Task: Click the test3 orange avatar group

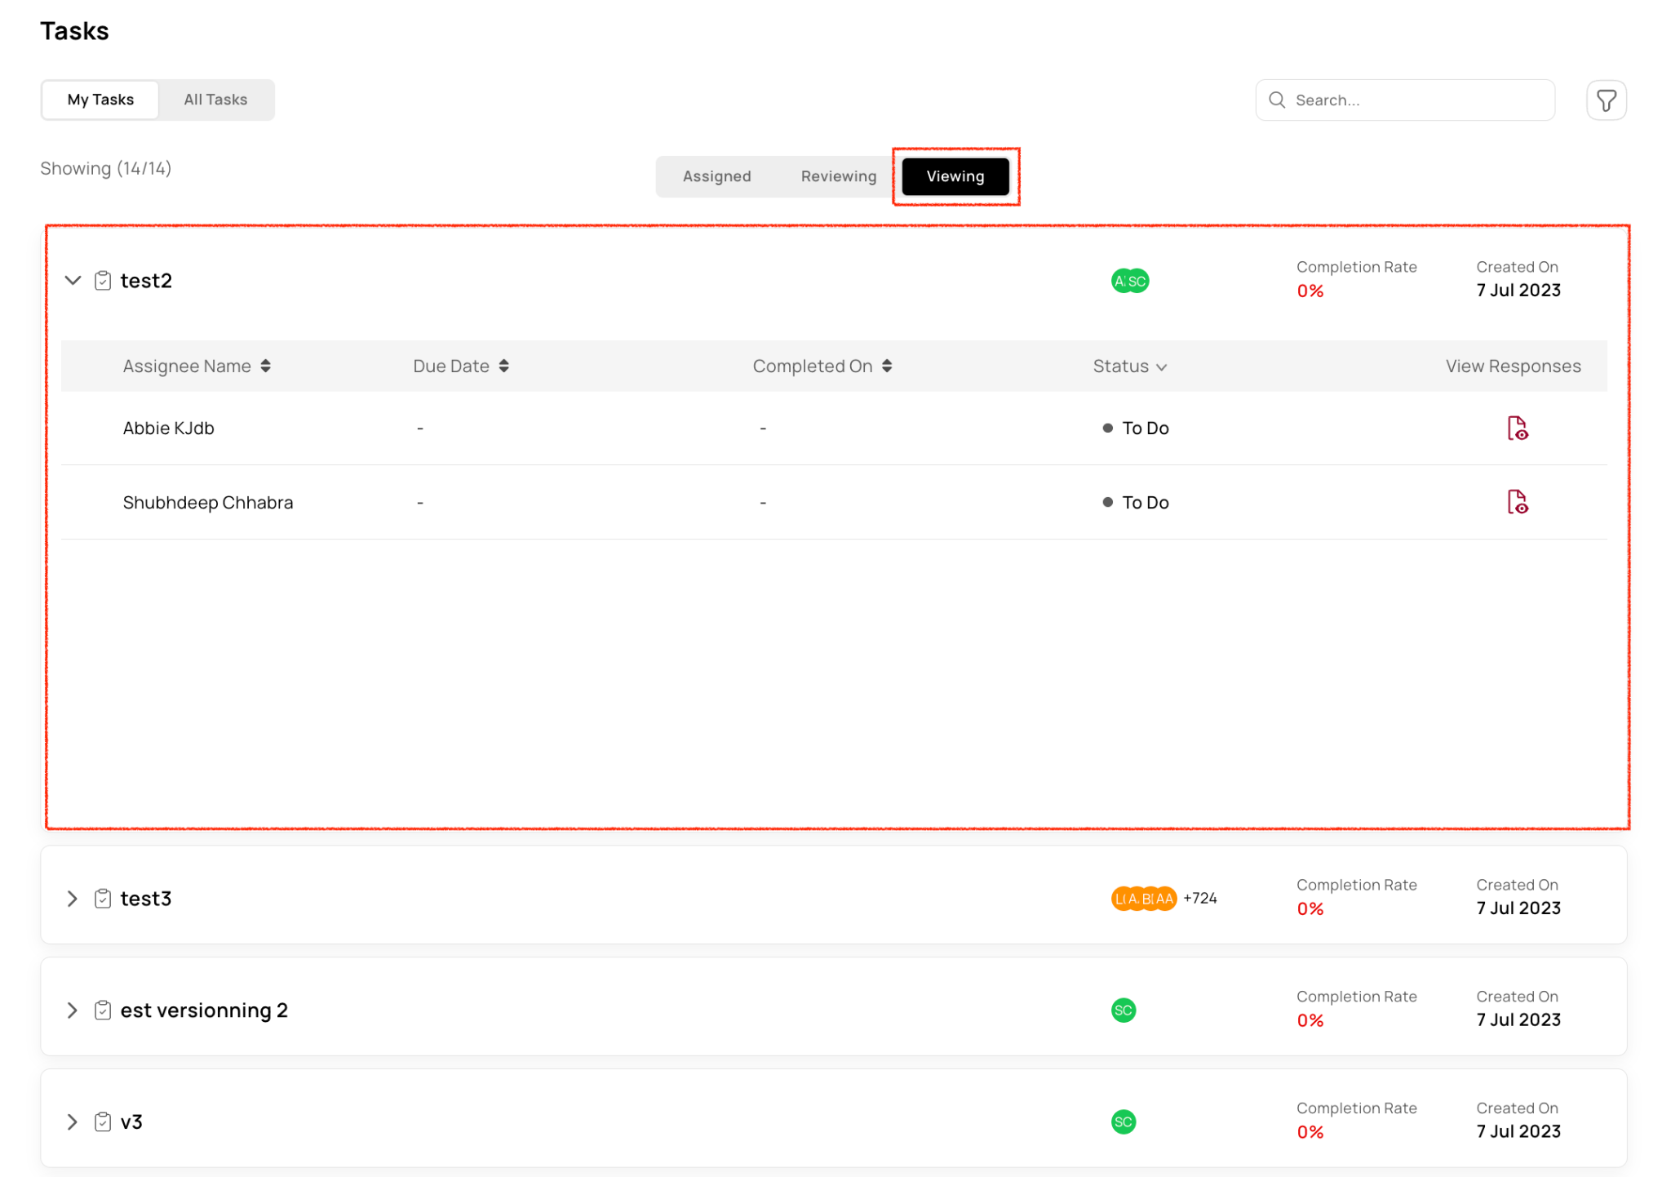Action: click(1143, 899)
